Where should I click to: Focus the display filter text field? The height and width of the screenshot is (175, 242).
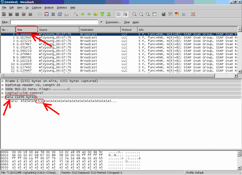pyautogui.click(x=54, y=22)
